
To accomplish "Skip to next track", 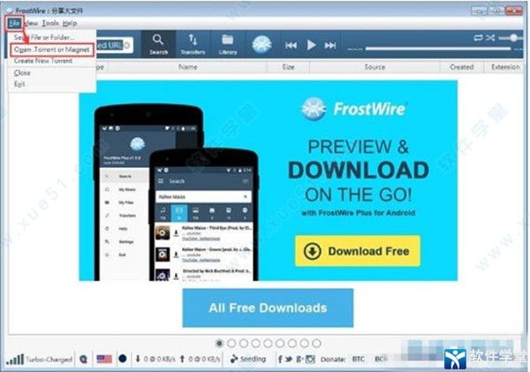I will (x=330, y=44).
